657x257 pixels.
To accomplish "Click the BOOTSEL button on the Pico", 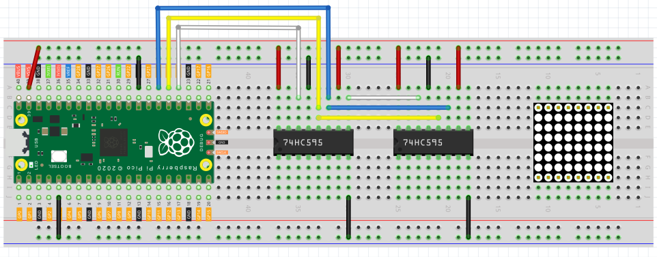I will click(59, 157).
